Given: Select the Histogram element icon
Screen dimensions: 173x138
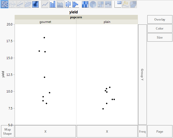Looking at the screenshot, I should tap(75, 4).
